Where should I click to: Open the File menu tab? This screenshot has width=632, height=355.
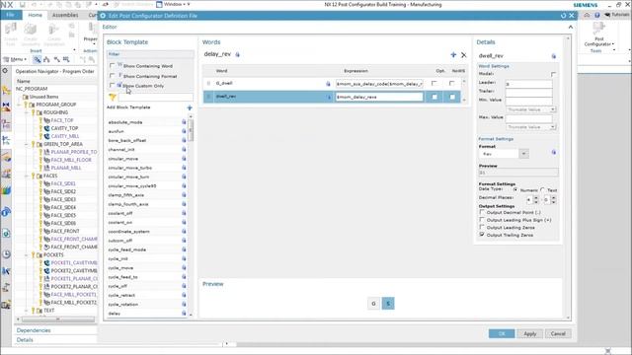[x=11, y=15]
